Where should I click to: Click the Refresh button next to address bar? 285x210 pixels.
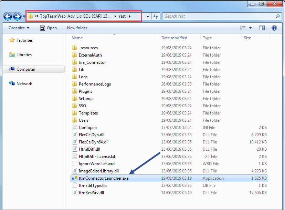(156, 17)
